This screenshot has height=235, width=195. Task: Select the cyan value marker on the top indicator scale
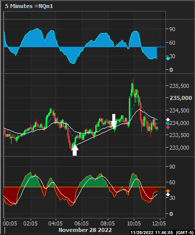168,59
